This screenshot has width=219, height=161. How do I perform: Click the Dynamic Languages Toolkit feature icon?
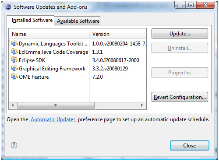point(14,43)
